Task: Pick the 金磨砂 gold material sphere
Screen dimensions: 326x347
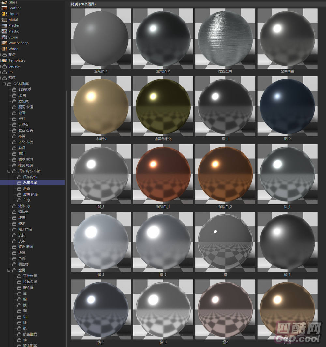Action: [x=101, y=106]
